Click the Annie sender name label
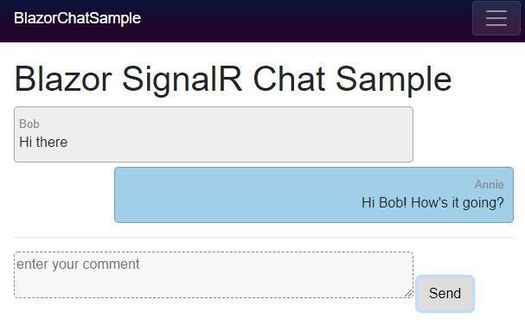The height and width of the screenshot is (325, 525). (489, 184)
